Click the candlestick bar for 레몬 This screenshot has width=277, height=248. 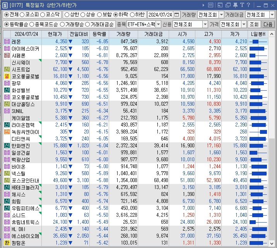(258, 42)
